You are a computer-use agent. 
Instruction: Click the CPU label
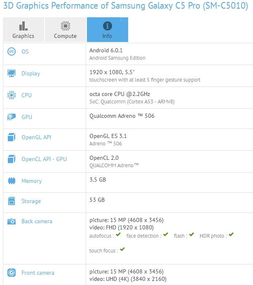coord(26,95)
